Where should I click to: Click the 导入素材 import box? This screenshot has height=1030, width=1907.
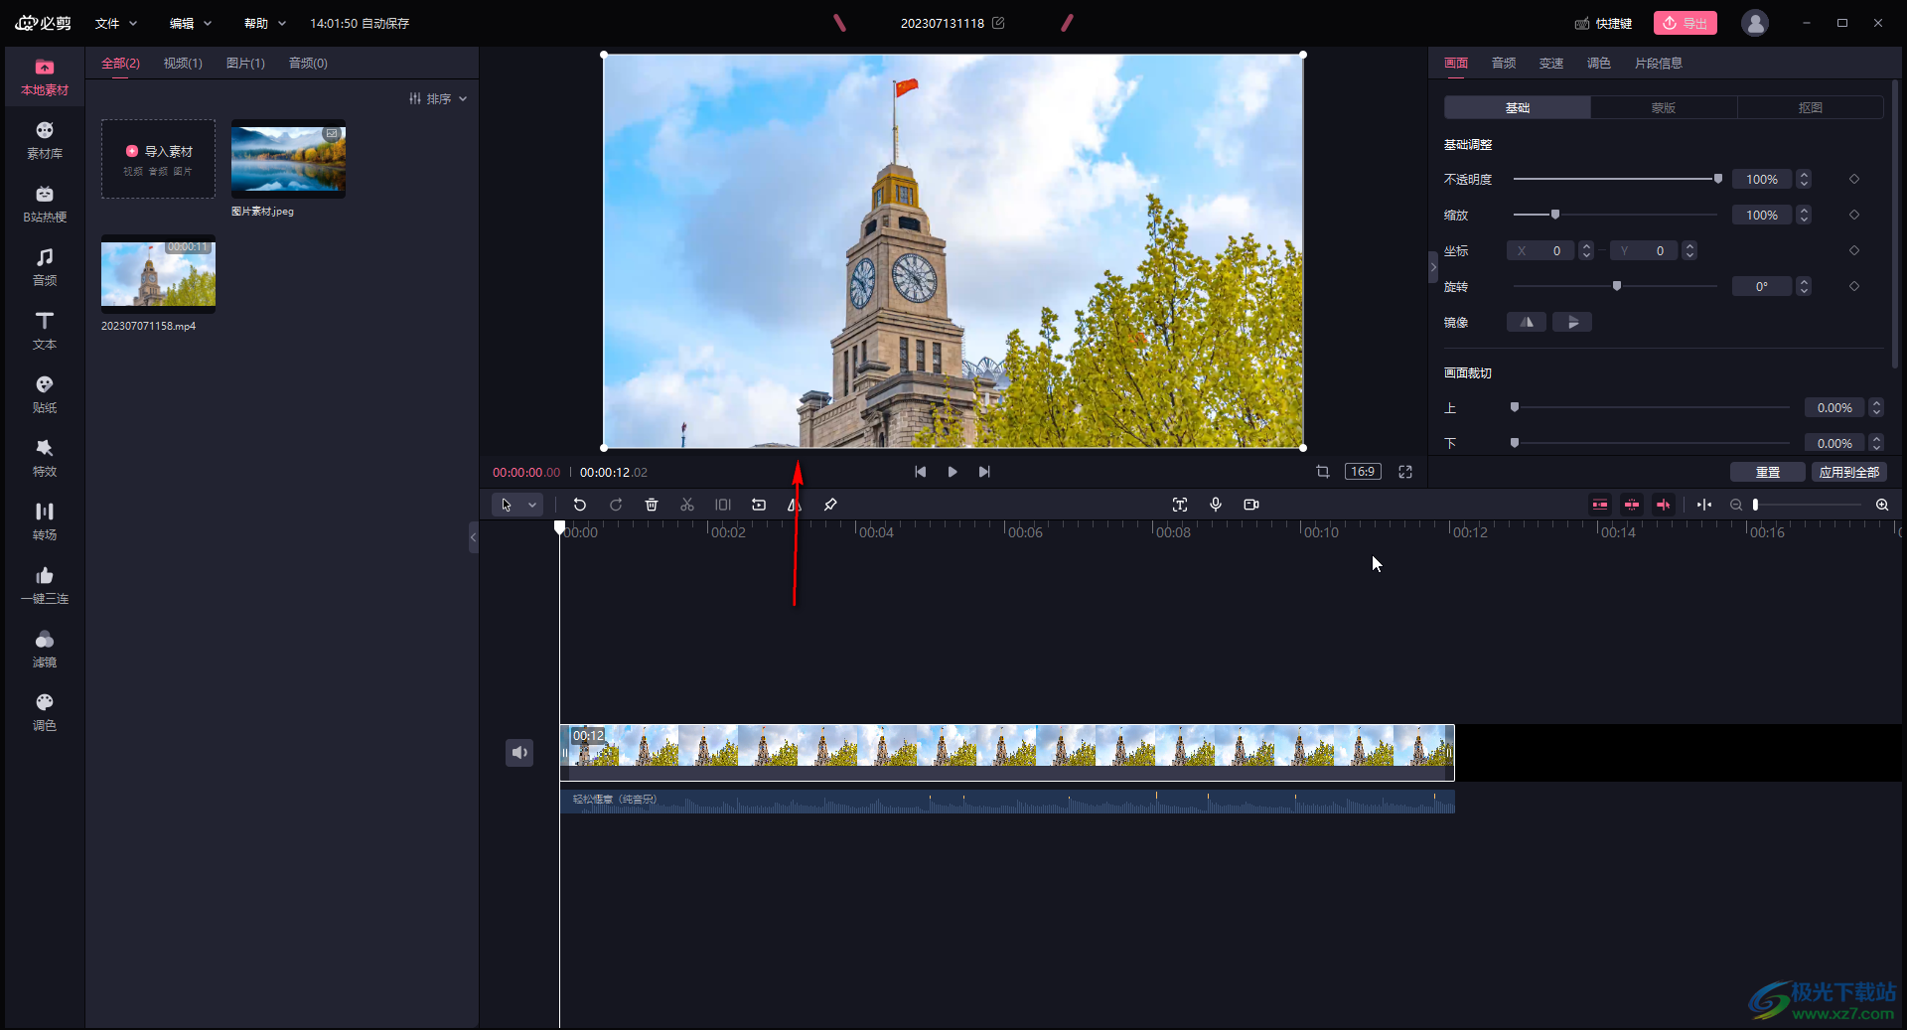(x=158, y=159)
